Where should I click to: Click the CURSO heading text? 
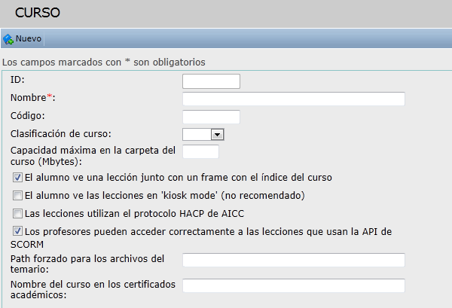point(38,13)
